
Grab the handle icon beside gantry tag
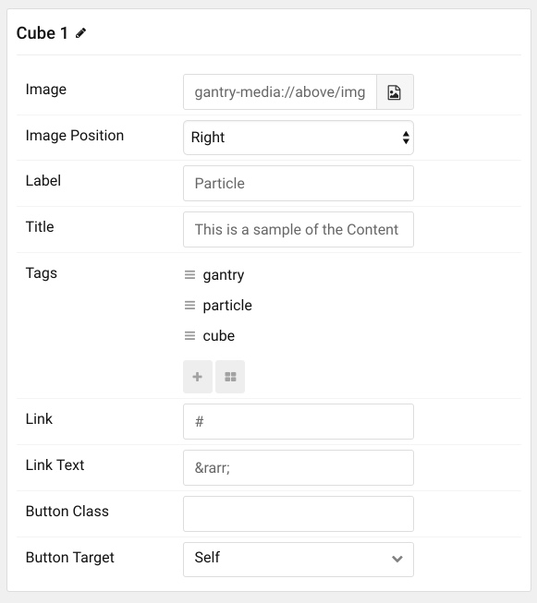tap(189, 274)
